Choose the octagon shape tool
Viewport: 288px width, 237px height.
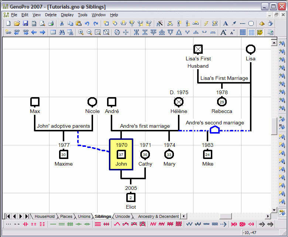[x=251, y=24]
